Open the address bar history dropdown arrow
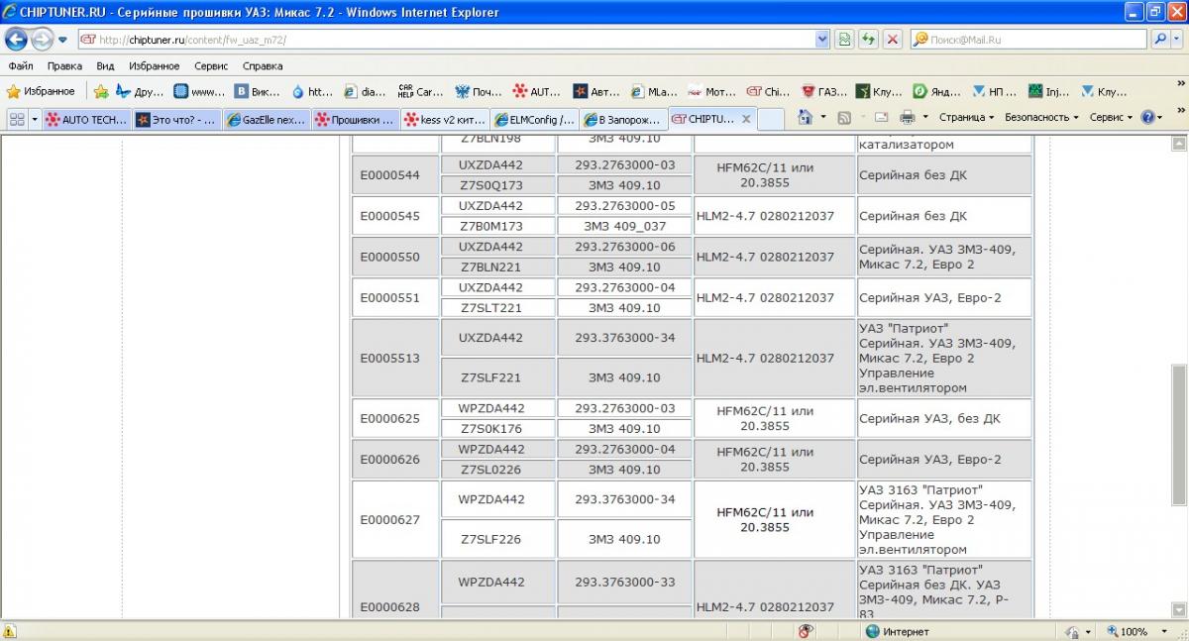This screenshot has height=641, width=1189. coord(822,40)
